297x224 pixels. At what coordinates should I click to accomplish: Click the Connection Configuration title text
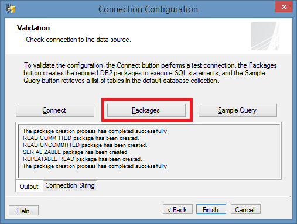(x=148, y=9)
